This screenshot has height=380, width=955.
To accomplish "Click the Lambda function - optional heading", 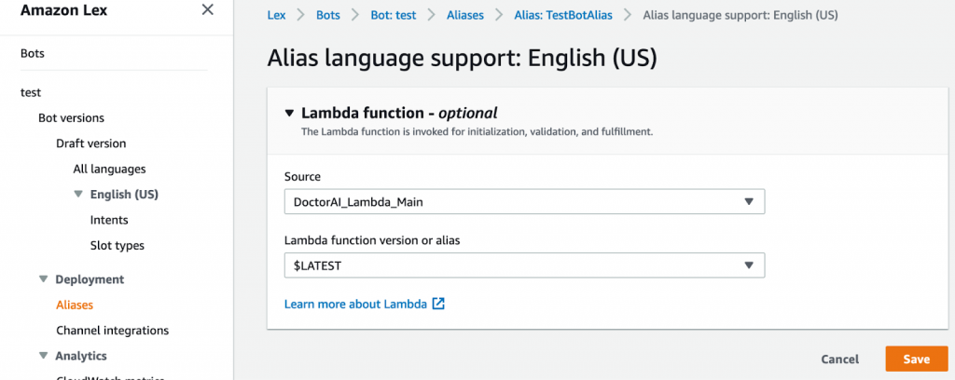I will pos(399,113).
